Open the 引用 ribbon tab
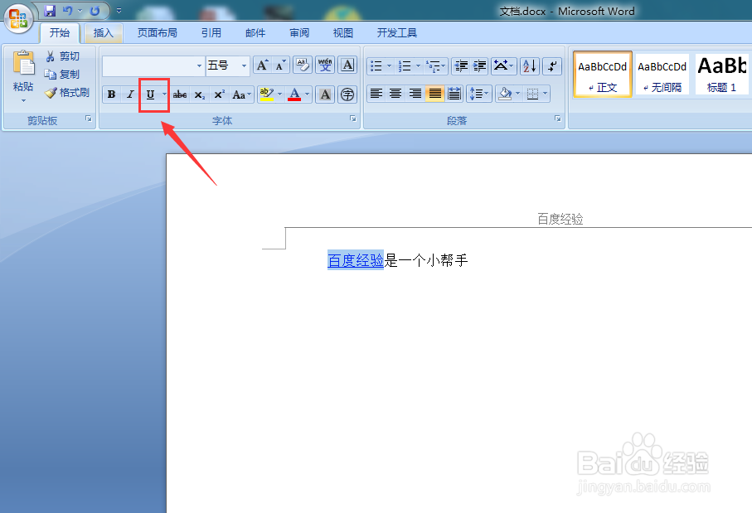Image resolution: width=752 pixels, height=513 pixels. tap(211, 32)
